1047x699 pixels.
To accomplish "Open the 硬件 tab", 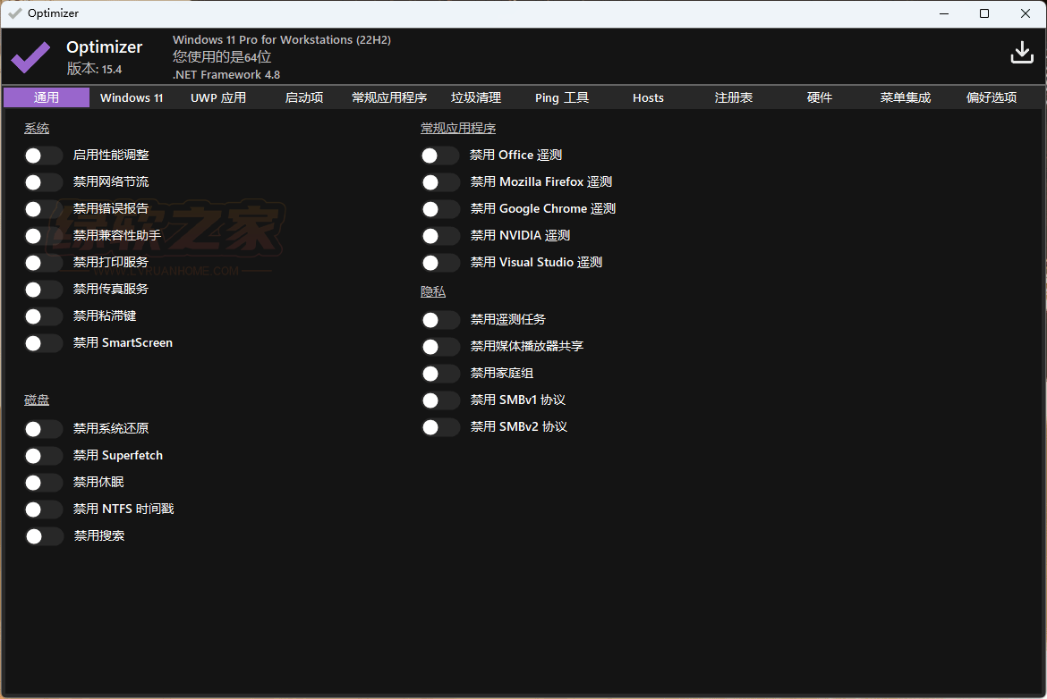I will point(820,97).
